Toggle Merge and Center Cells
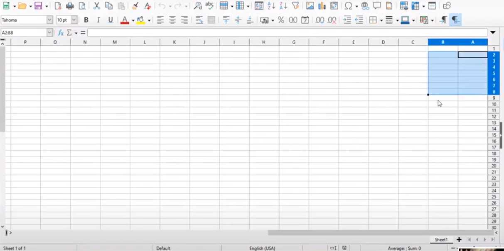This screenshot has width=504, height=251. pyautogui.click(x=211, y=20)
